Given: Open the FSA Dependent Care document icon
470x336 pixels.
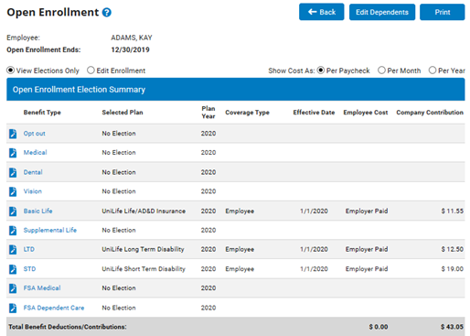Looking at the screenshot, I should tap(13, 308).
